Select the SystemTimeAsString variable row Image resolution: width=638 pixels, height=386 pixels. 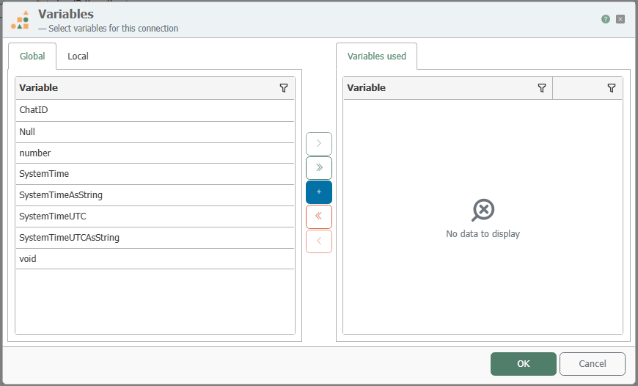155,195
